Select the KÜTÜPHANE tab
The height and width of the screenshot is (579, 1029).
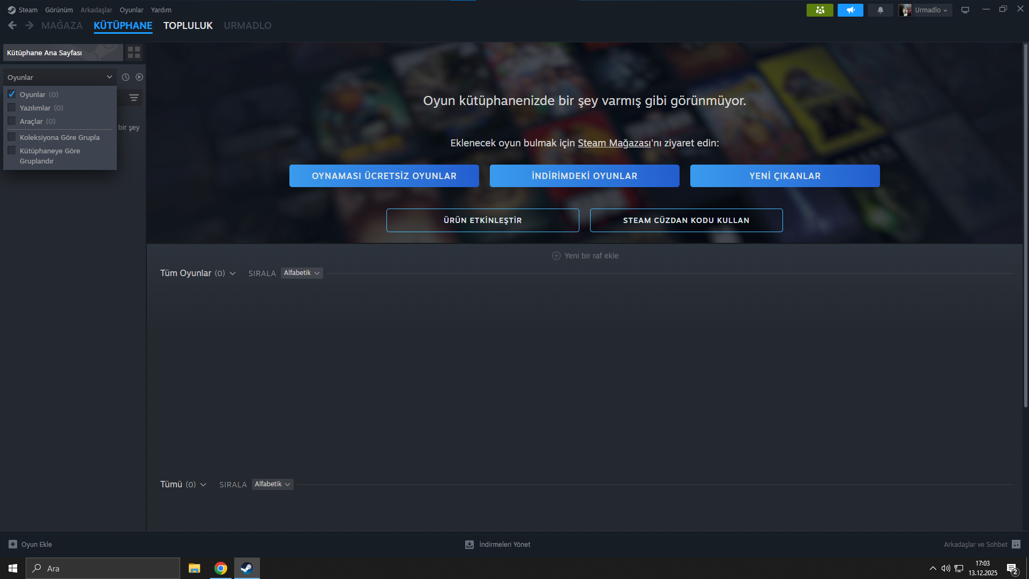(123, 25)
